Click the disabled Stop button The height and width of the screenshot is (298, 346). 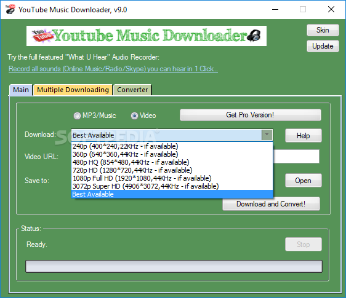[x=303, y=245]
